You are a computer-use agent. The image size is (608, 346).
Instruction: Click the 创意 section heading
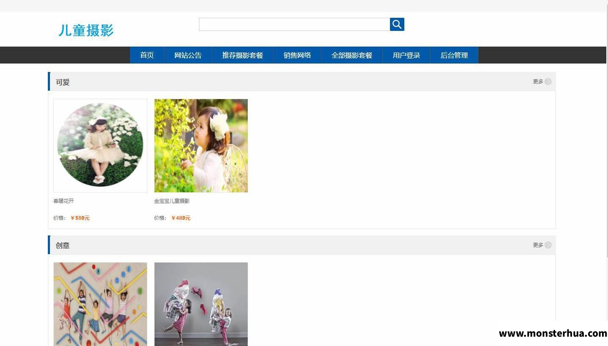(63, 246)
